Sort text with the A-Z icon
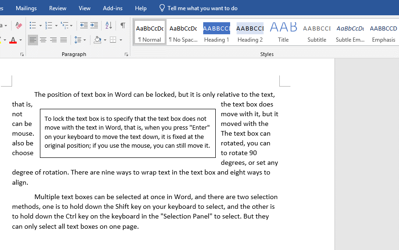The width and height of the screenshot is (399, 250). (x=109, y=25)
